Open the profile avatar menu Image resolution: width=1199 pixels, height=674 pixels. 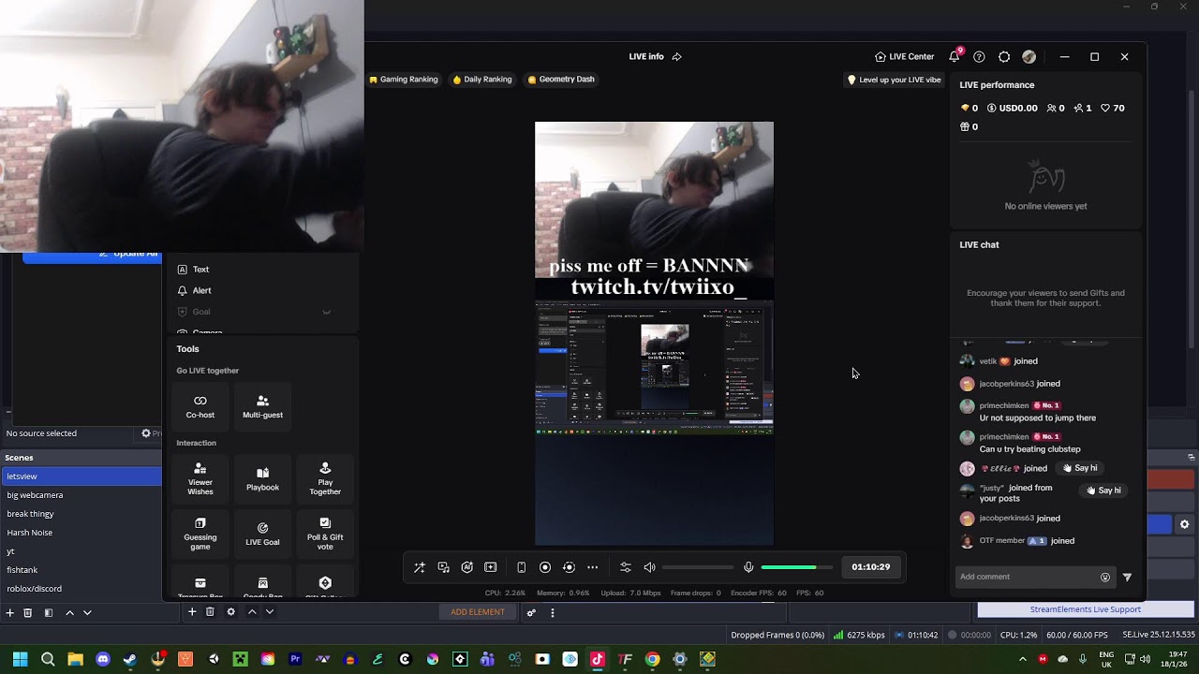1029,56
